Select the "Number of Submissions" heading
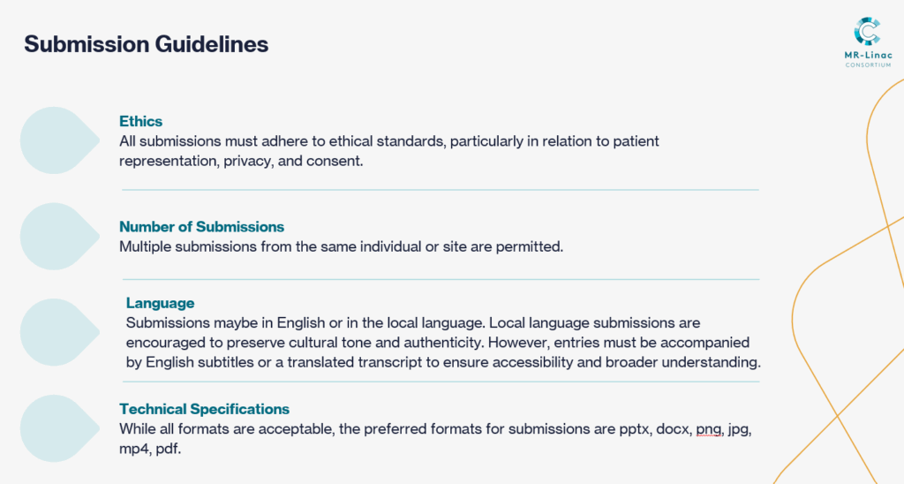The height and width of the screenshot is (484, 904). 202,227
